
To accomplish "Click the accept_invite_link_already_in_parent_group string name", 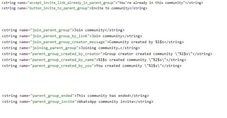I will [x=72, y=3].
